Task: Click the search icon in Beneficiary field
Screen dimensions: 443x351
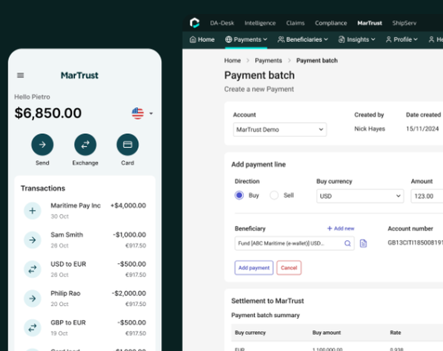Action: 347,243
